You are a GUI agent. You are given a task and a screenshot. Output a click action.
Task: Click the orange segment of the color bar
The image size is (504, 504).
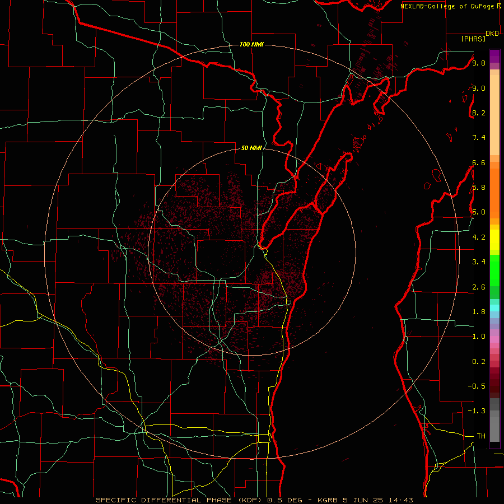(x=494, y=193)
